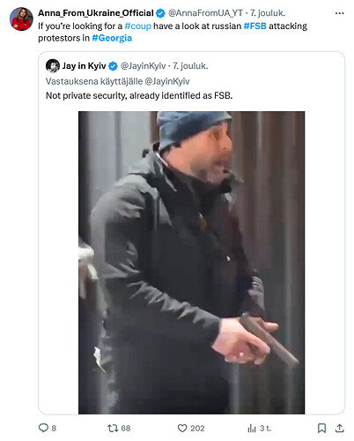Screen dimensions: 354x441
Task: Click the replied-to @JayinKyiv mention
Action: (x=167, y=81)
